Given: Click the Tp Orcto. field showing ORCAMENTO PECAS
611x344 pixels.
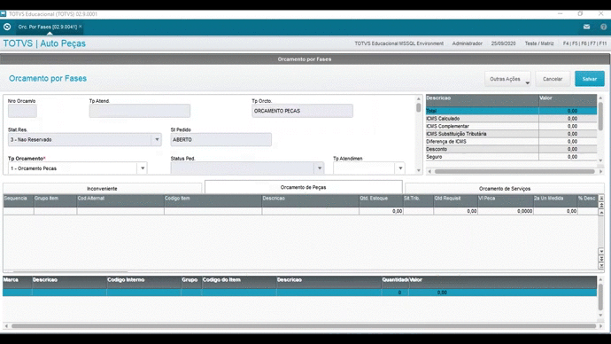Looking at the screenshot, I should point(302,111).
